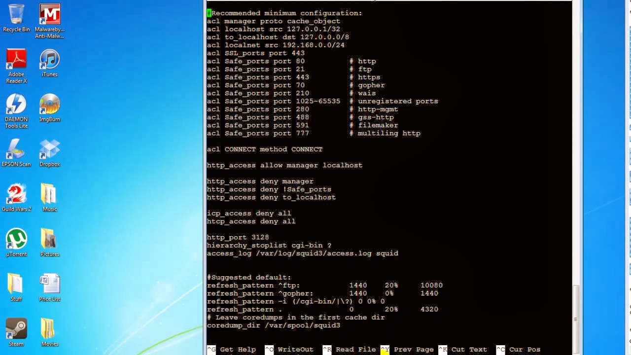631x355 pixels.
Task: Click the value 4320 in refresh_pattern line
Action: tap(429, 310)
